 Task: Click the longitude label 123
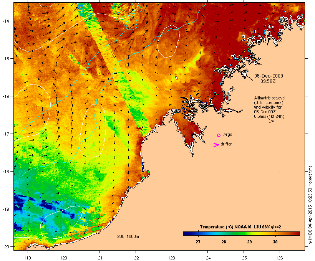172,258
